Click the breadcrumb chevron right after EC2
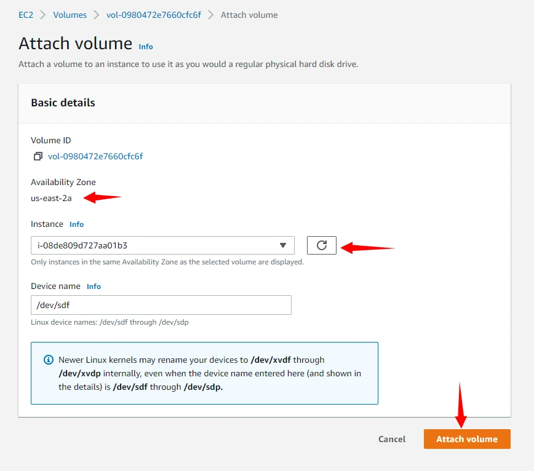 click(x=43, y=15)
